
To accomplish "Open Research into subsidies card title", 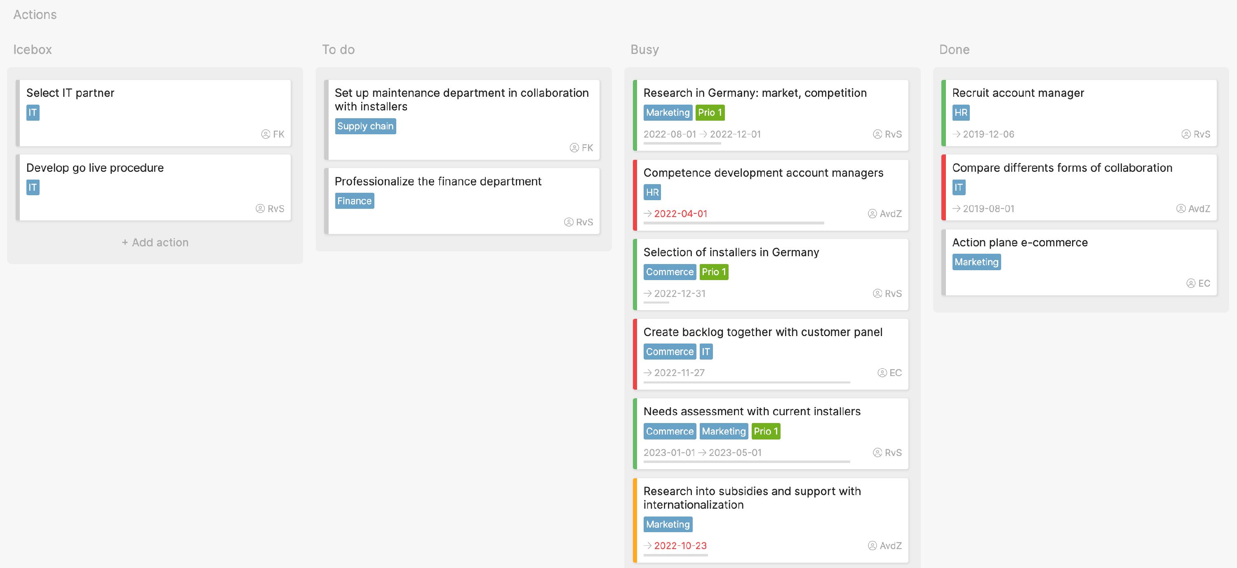I will (x=752, y=498).
